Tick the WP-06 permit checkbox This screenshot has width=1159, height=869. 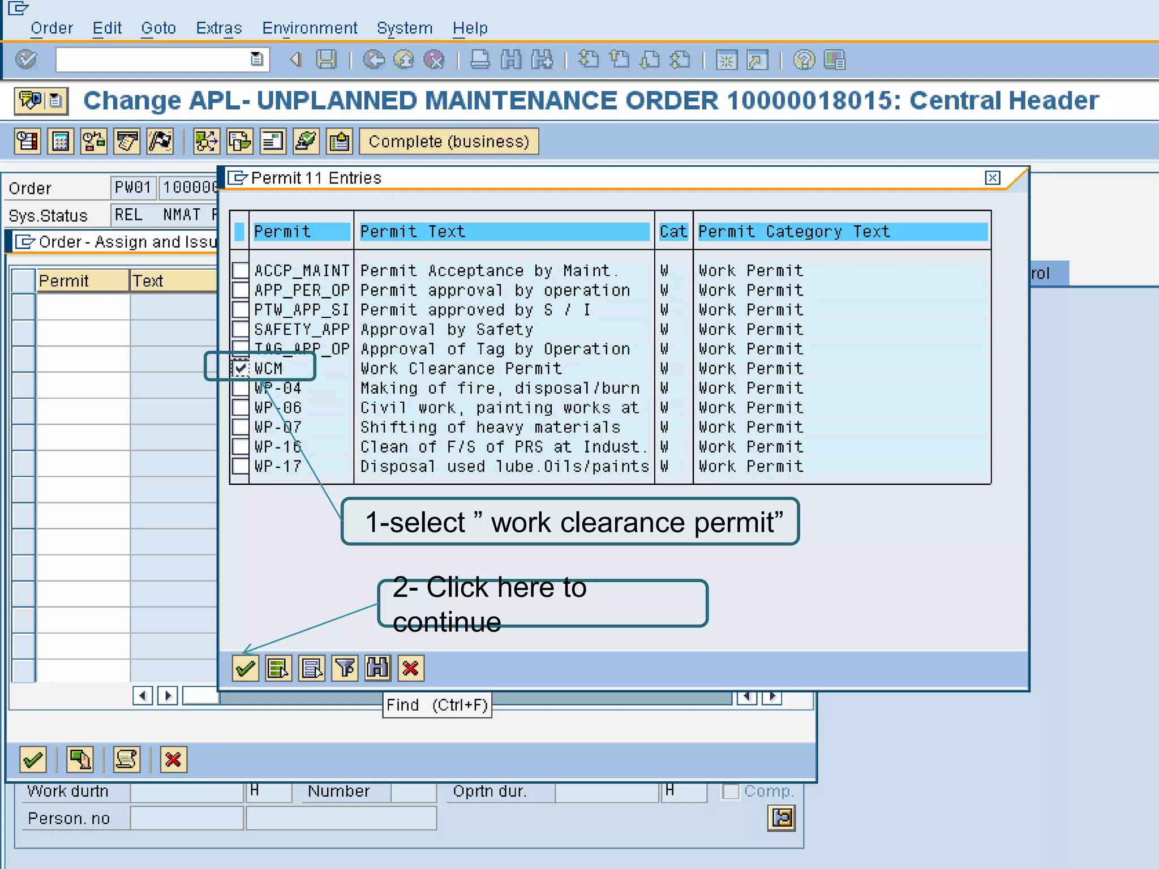241,407
